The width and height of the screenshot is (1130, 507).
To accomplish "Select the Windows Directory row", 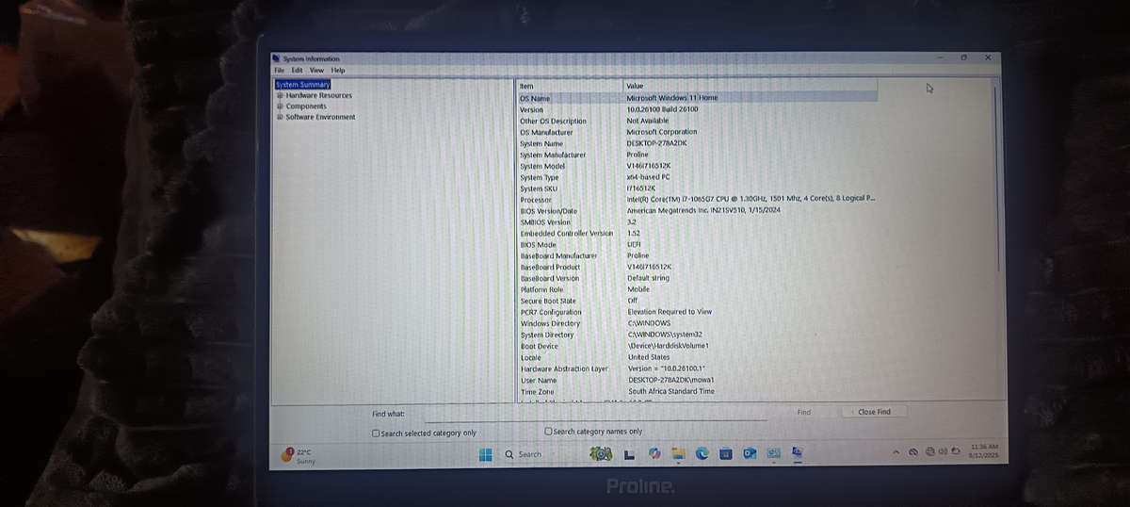I will click(697, 323).
